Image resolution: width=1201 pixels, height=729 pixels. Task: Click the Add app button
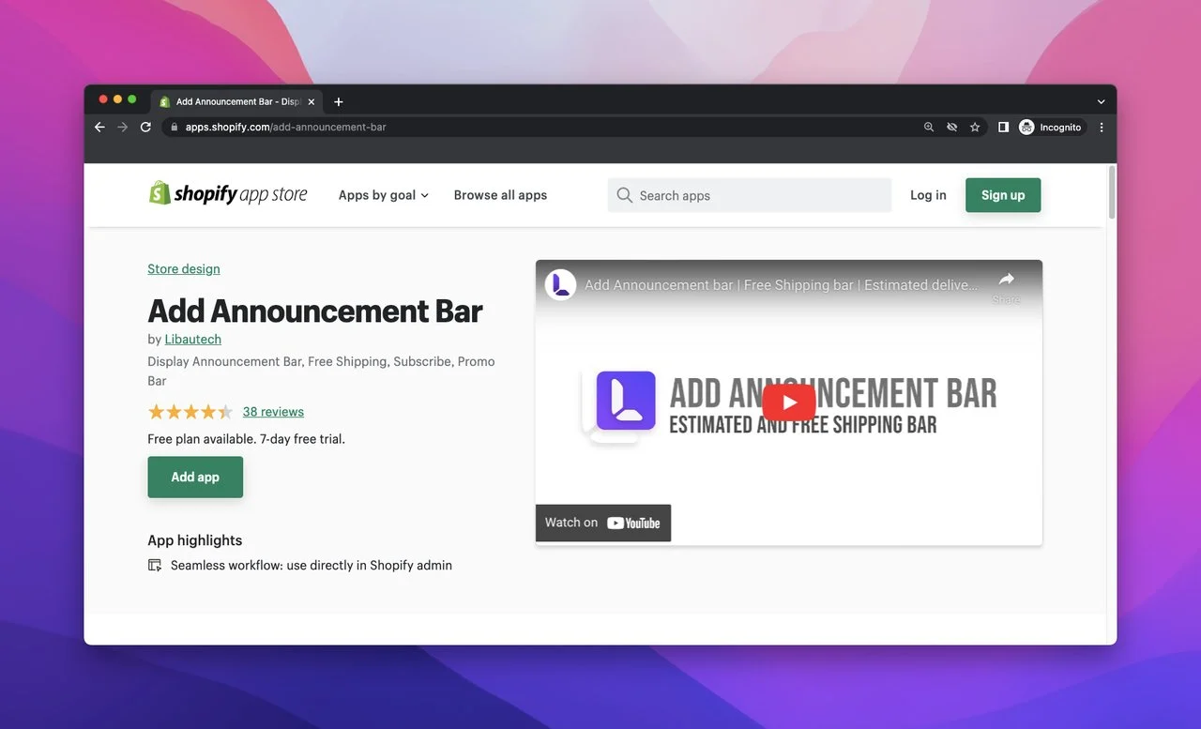pos(195,477)
